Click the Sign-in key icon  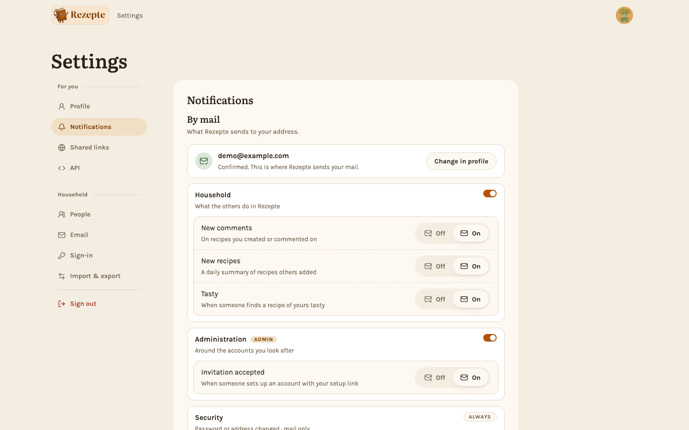62,256
